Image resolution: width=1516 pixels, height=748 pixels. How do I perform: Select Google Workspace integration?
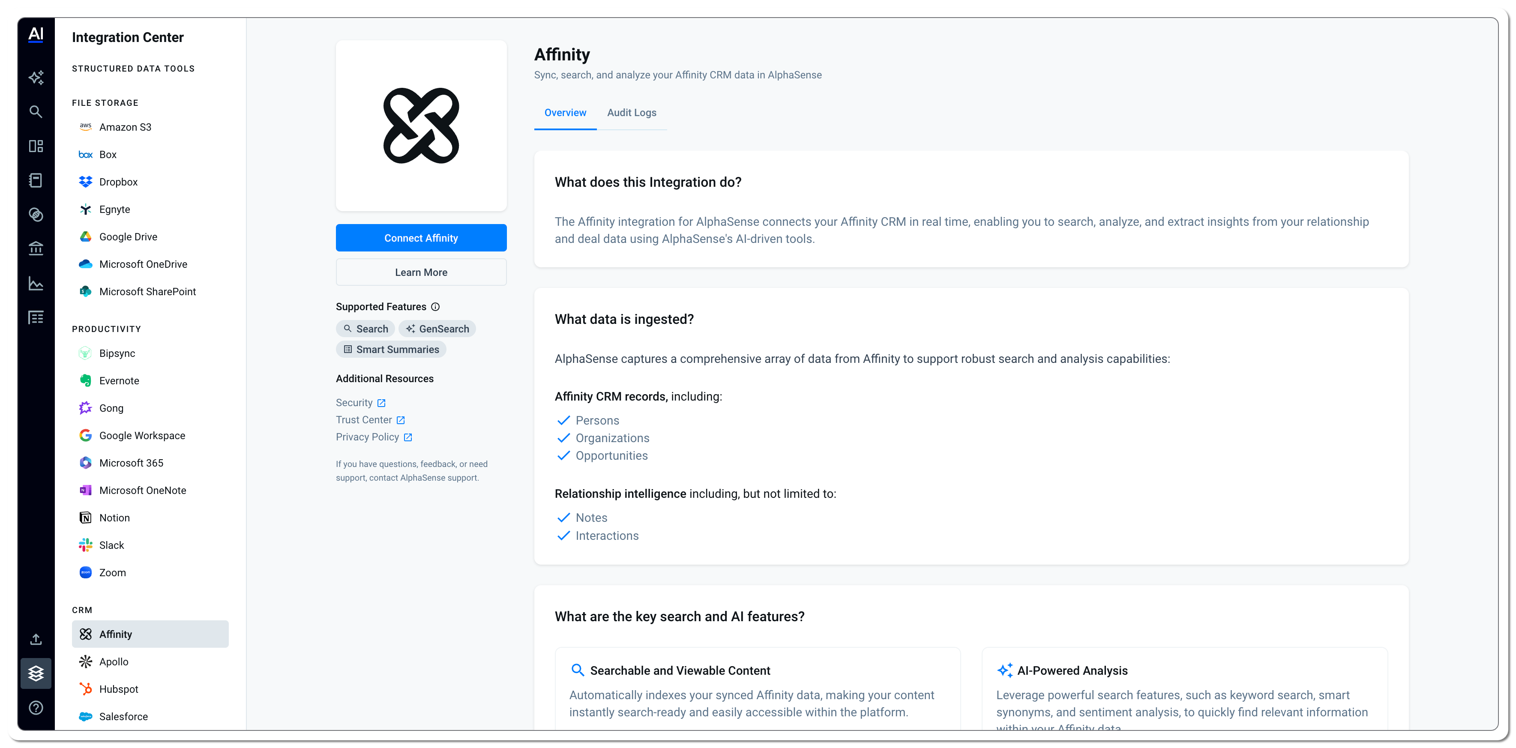pos(150,436)
